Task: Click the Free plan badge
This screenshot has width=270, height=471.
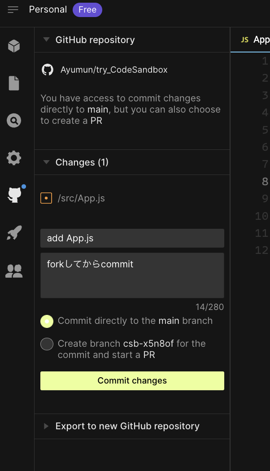Action: coord(87,9)
